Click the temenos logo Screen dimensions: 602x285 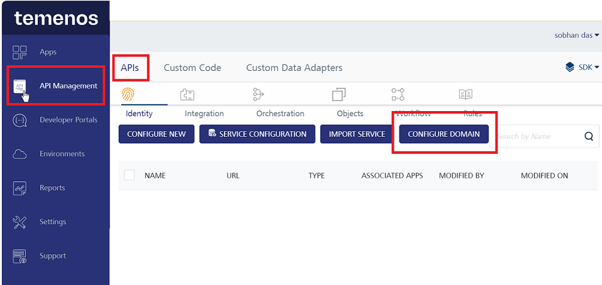pyautogui.click(x=56, y=18)
